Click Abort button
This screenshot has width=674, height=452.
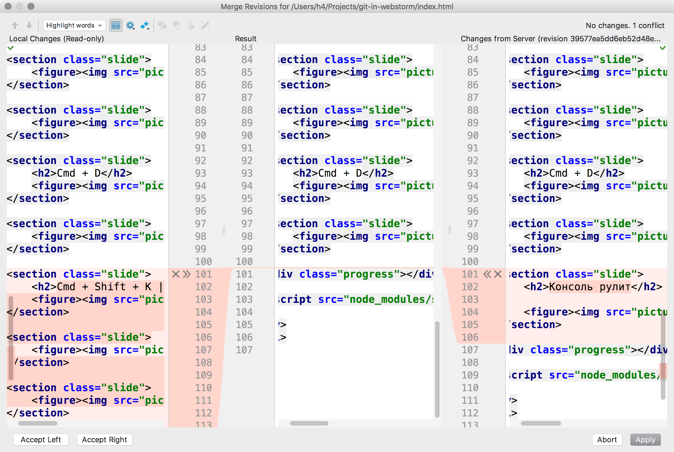coord(607,440)
